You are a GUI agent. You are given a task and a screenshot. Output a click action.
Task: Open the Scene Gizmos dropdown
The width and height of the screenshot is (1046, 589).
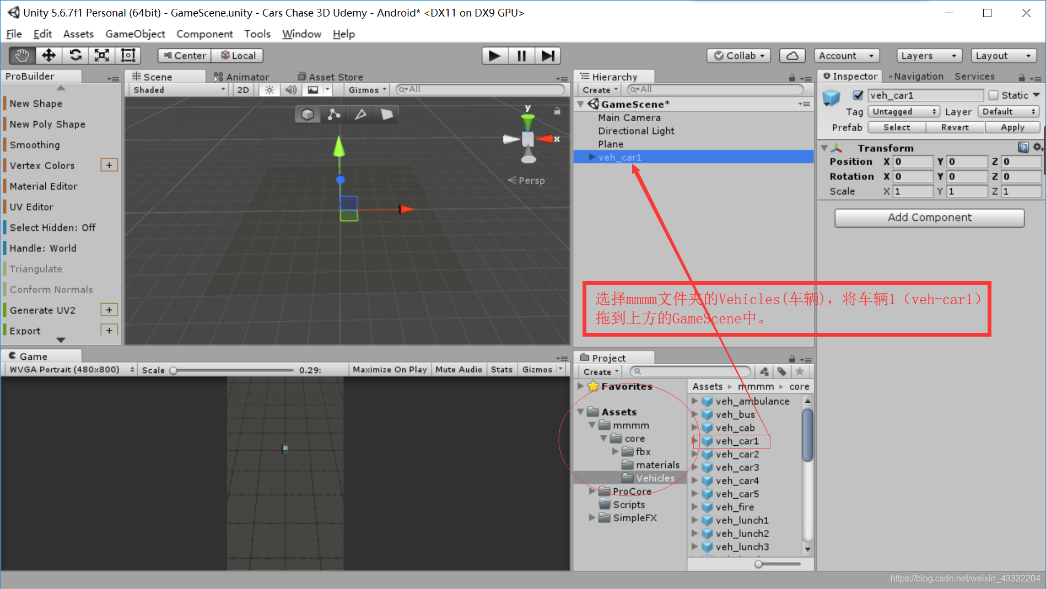coord(368,90)
